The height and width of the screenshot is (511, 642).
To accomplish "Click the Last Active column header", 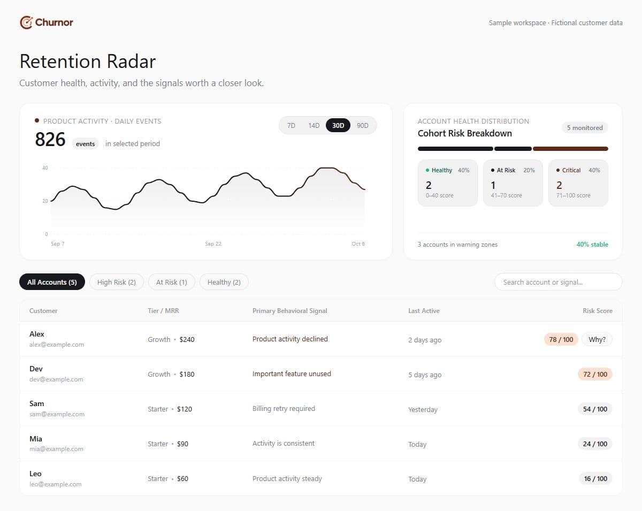I will (x=424, y=311).
